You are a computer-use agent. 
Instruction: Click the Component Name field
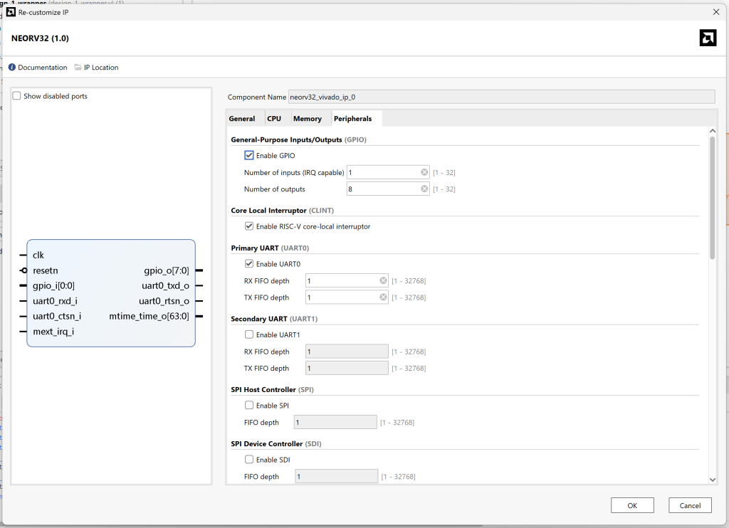pyautogui.click(x=501, y=97)
